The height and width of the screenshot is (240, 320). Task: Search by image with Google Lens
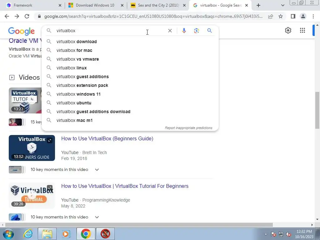(196, 31)
